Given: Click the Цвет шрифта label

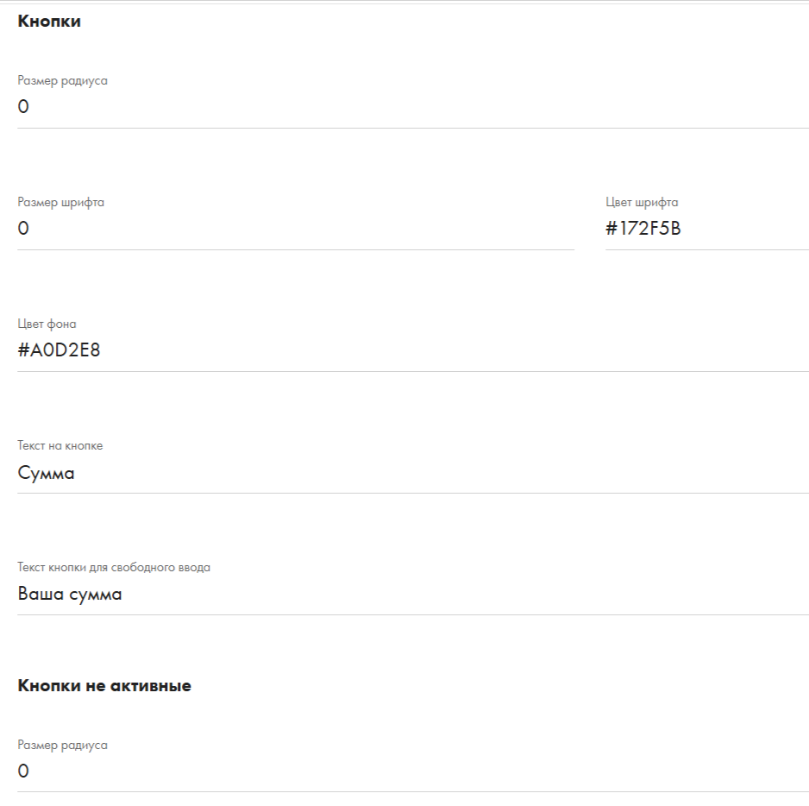Looking at the screenshot, I should click(x=642, y=203).
